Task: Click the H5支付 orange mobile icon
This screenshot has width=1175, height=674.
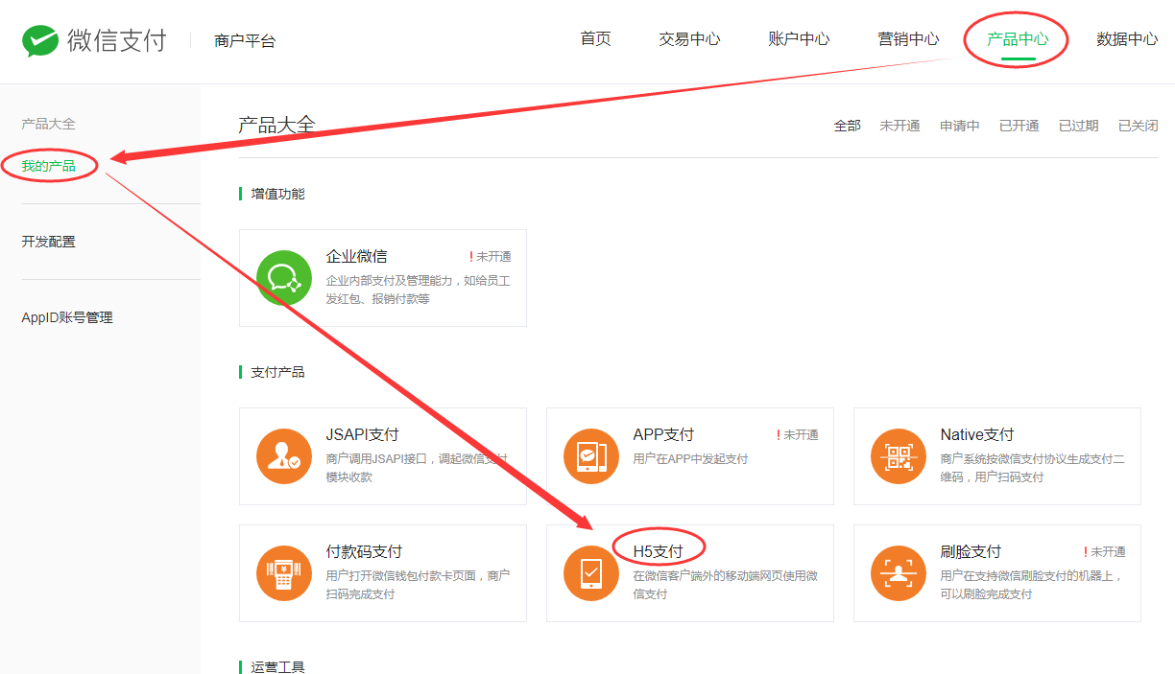Action: pos(591,573)
